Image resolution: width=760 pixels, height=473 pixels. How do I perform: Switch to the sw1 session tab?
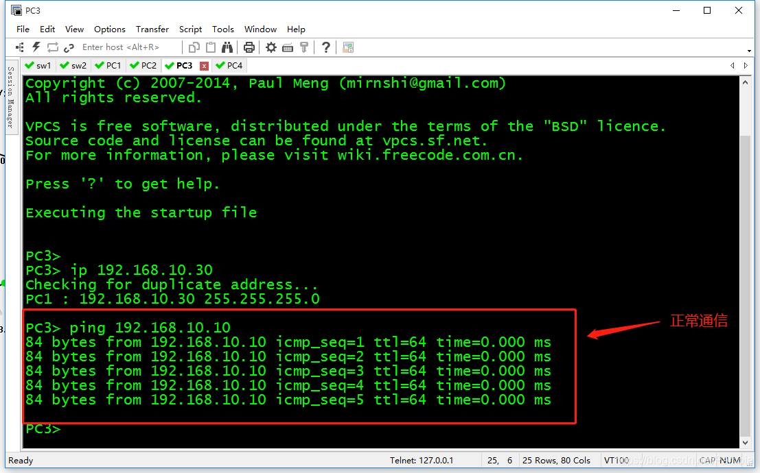click(x=38, y=65)
